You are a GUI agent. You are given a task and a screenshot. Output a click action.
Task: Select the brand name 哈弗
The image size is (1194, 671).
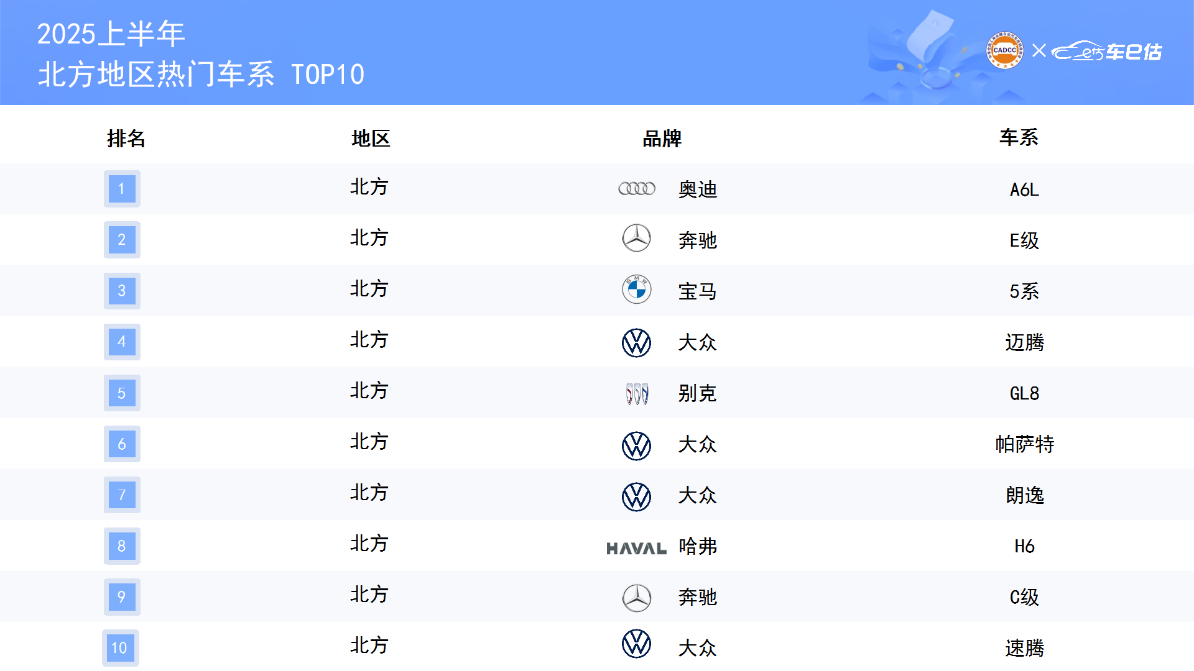[698, 546]
